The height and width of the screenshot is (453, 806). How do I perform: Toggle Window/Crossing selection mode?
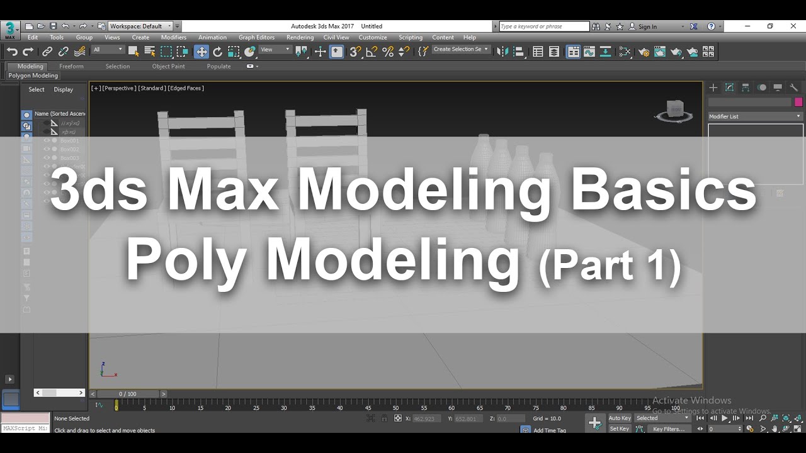point(183,52)
